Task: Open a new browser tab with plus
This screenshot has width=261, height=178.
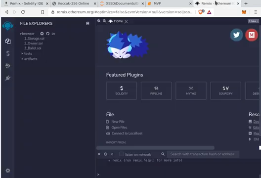Action: [246, 3]
